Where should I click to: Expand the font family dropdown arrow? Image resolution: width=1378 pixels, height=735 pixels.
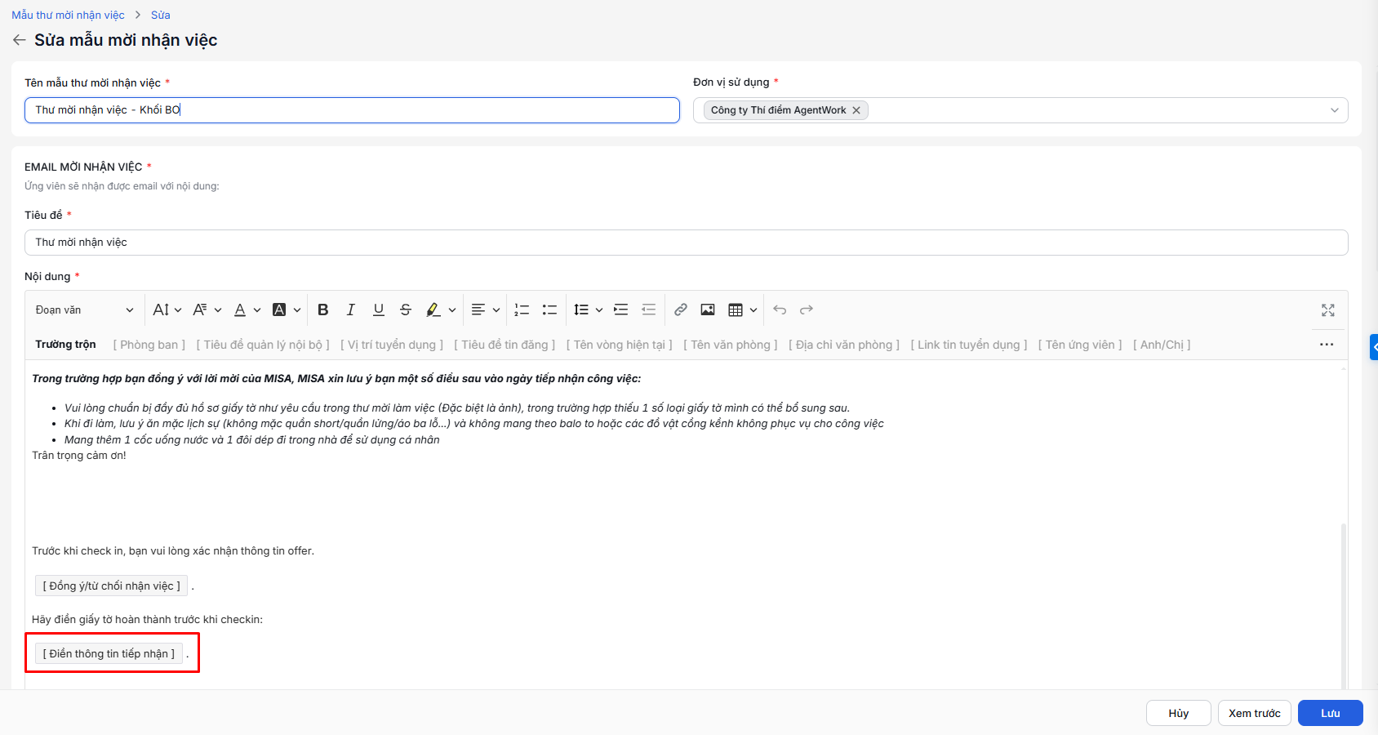coord(218,310)
